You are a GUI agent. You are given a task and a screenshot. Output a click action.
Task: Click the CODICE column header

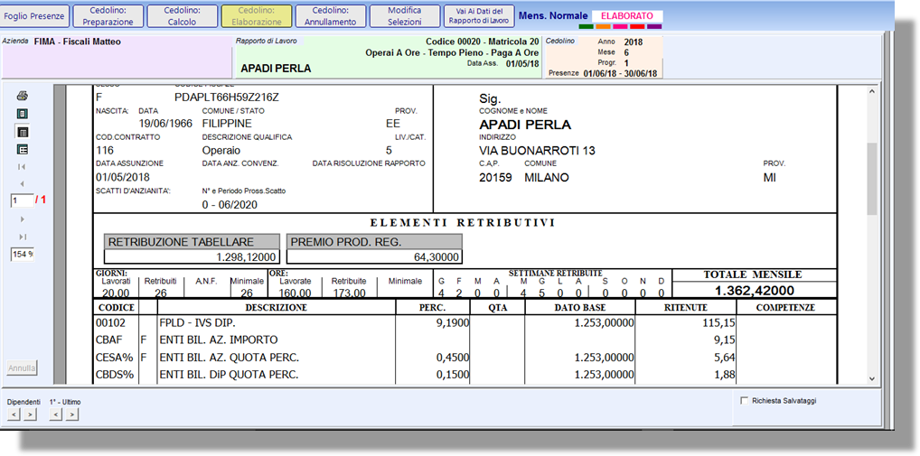[117, 307]
